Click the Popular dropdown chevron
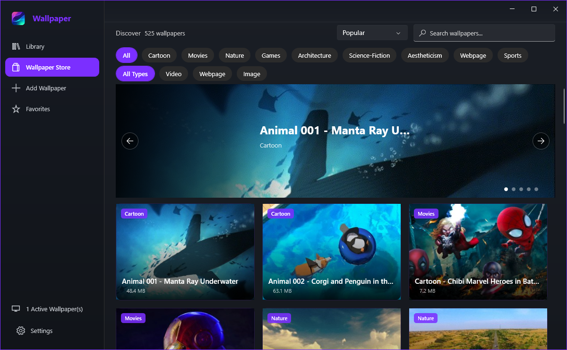Viewport: 567px width, 350px height. tap(398, 33)
